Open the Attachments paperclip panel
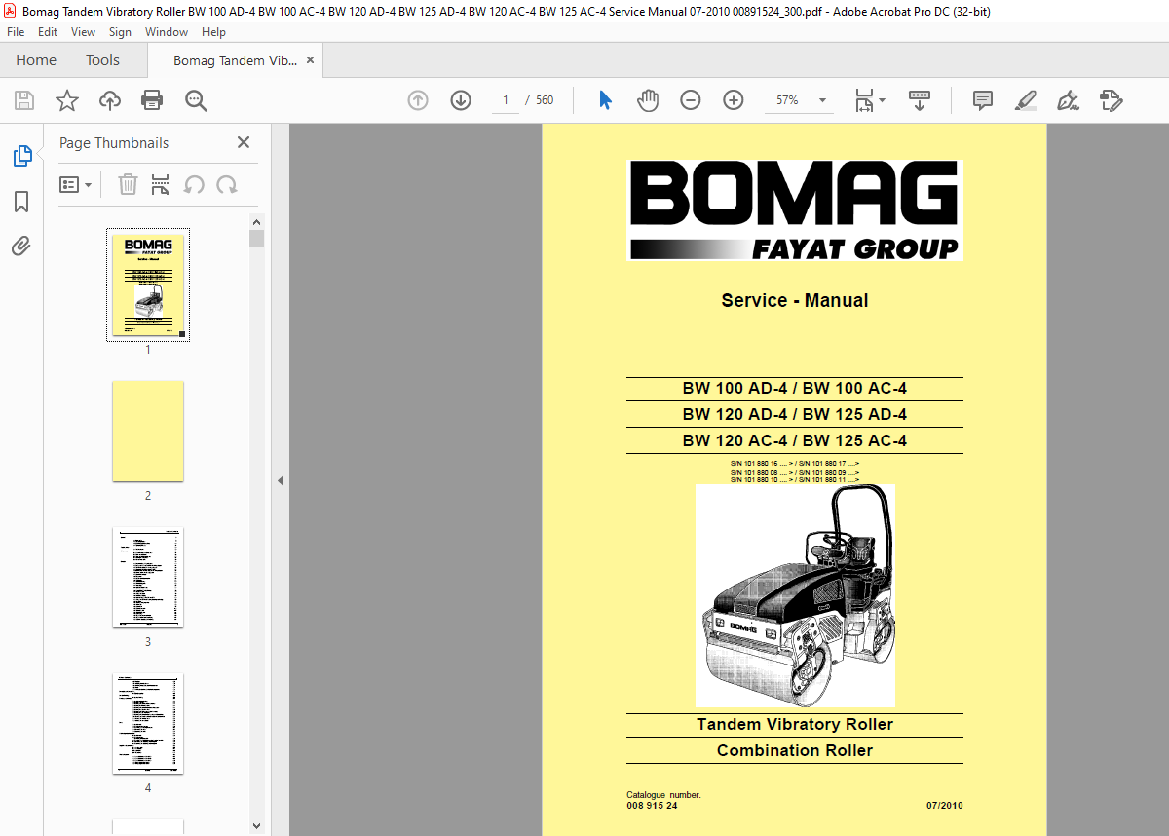This screenshot has height=836, width=1169. point(21,246)
